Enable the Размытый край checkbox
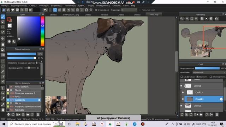226x127 pixels. pyautogui.click(x=140, y=10)
